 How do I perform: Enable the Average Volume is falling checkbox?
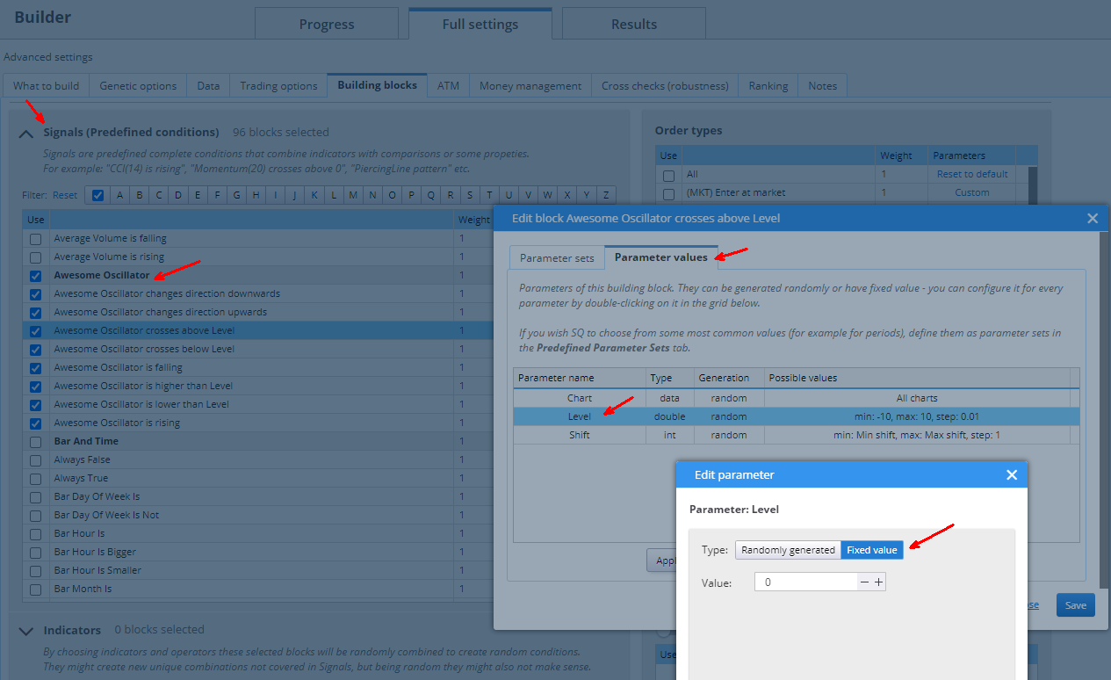tap(35, 238)
